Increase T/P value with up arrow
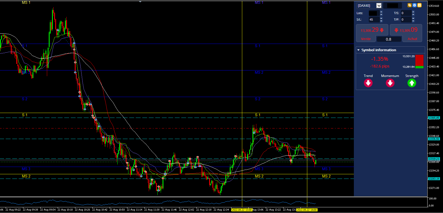The image size is (443, 213). click(x=413, y=18)
